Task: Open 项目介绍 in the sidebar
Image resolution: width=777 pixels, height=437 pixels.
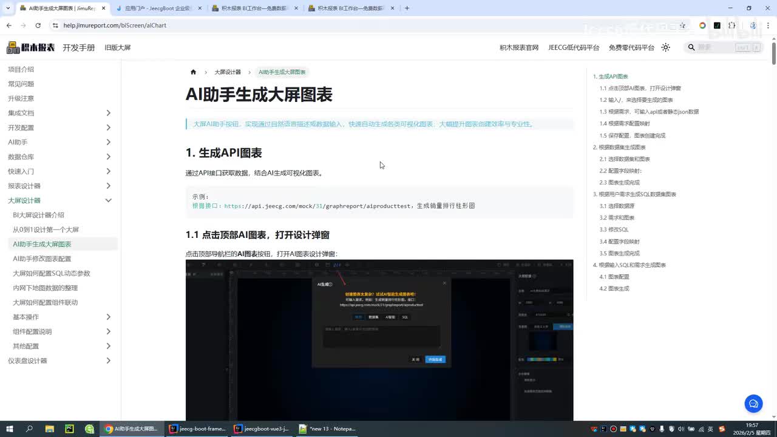Action: [x=21, y=69]
